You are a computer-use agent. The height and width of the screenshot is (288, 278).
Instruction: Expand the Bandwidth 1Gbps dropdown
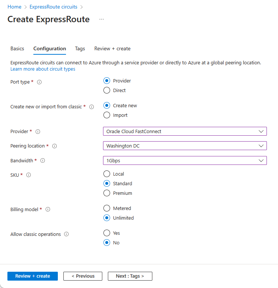(185, 160)
